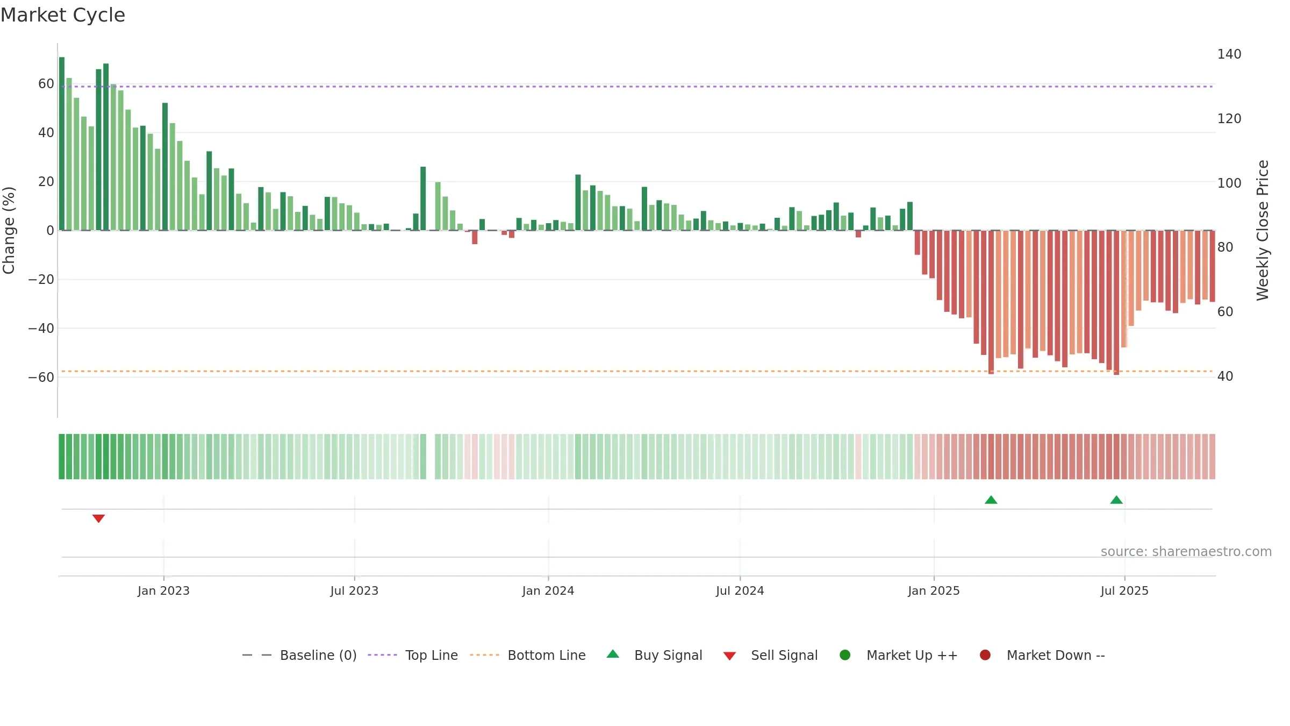Toggle Sell Signal legend entry
The image size is (1290, 726).
tap(770, 655)
